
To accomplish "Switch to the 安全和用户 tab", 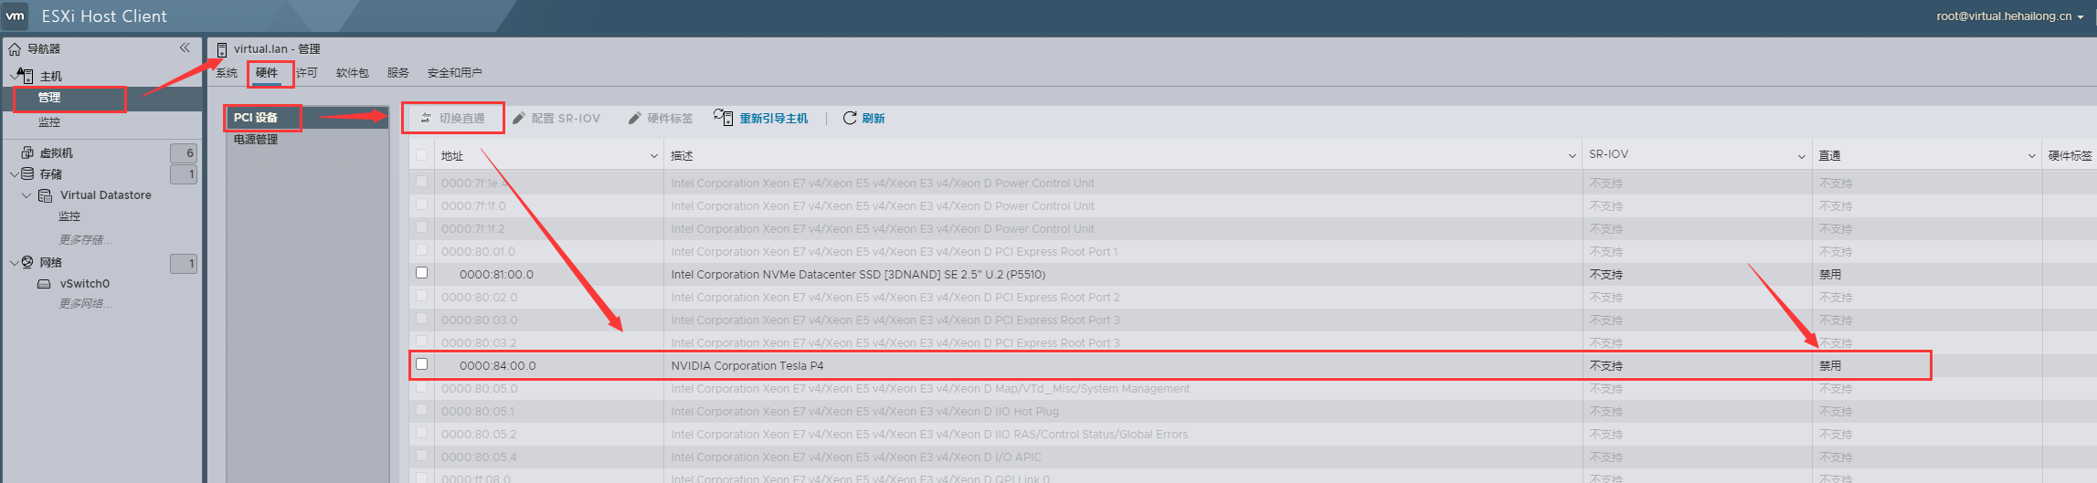I will [455, 73].
